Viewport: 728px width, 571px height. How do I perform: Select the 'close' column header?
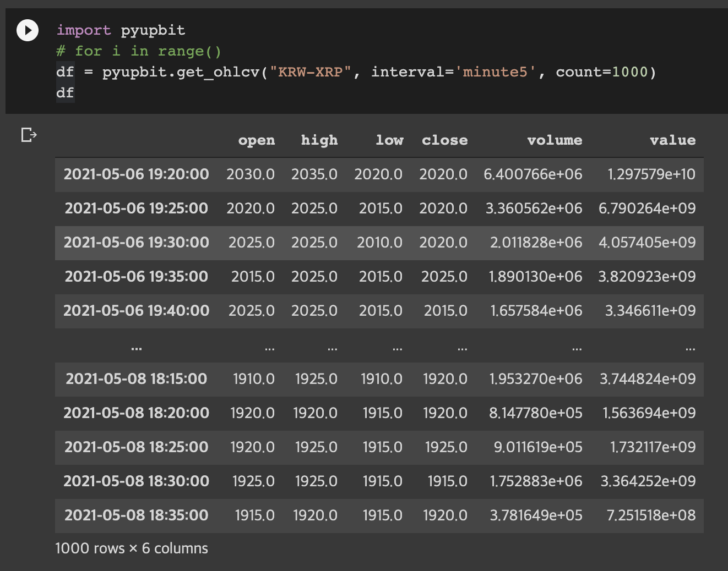pos(444,140)
